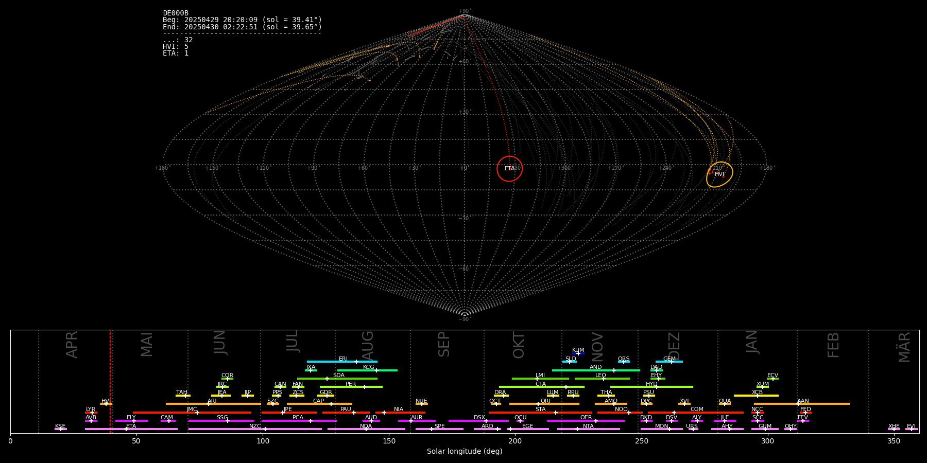Screen dimensions: 927x463
Task: Select the LEO shower bar label
Action: coord(601,376)
